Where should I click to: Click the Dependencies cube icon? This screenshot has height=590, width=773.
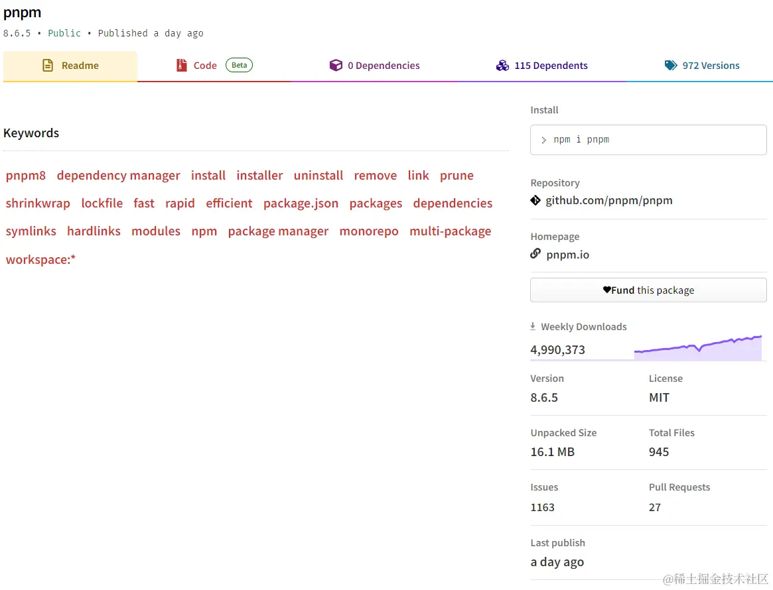[x=336, y=65]
